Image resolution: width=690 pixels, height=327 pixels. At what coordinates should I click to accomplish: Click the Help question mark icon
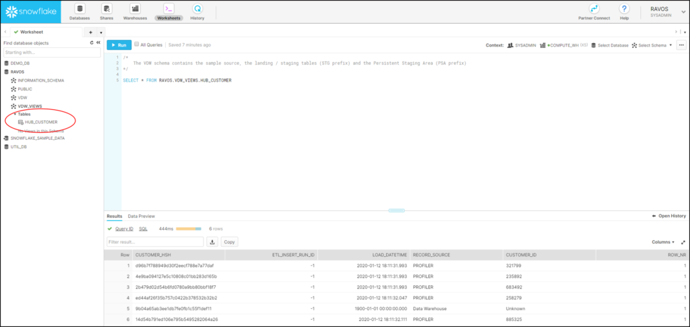tap(625, 9)
